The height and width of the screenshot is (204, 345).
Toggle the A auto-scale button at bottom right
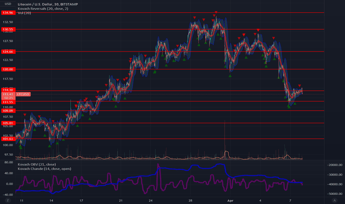(x=335, y=200)
